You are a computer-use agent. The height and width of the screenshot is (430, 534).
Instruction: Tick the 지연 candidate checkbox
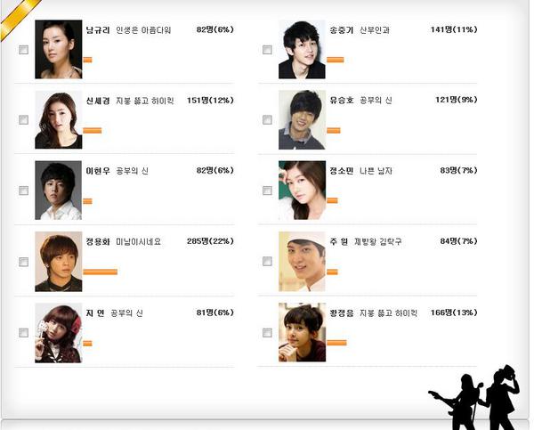(x=23, y=333)
